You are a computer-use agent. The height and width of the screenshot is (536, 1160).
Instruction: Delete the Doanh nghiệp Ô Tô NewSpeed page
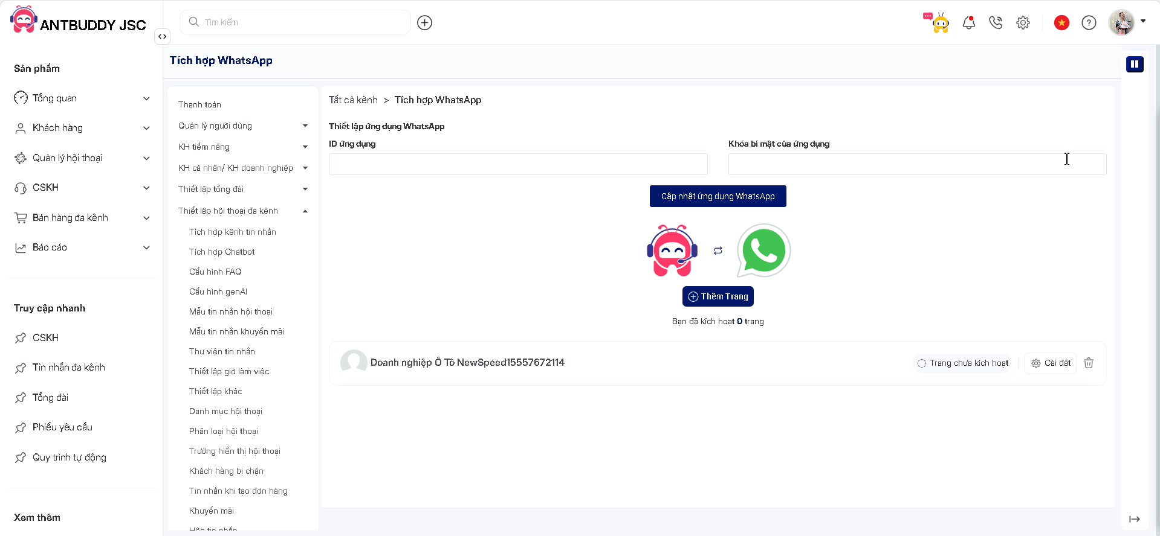[x=1089, y=363]
